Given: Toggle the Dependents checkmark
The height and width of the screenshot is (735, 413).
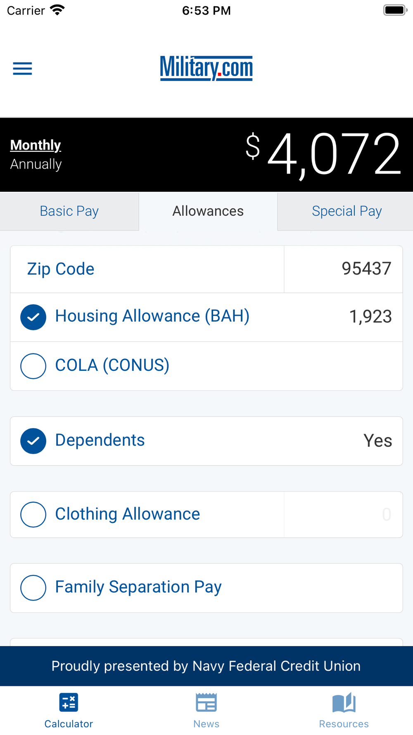Looking at the screenshot, I should coord(33,441).
